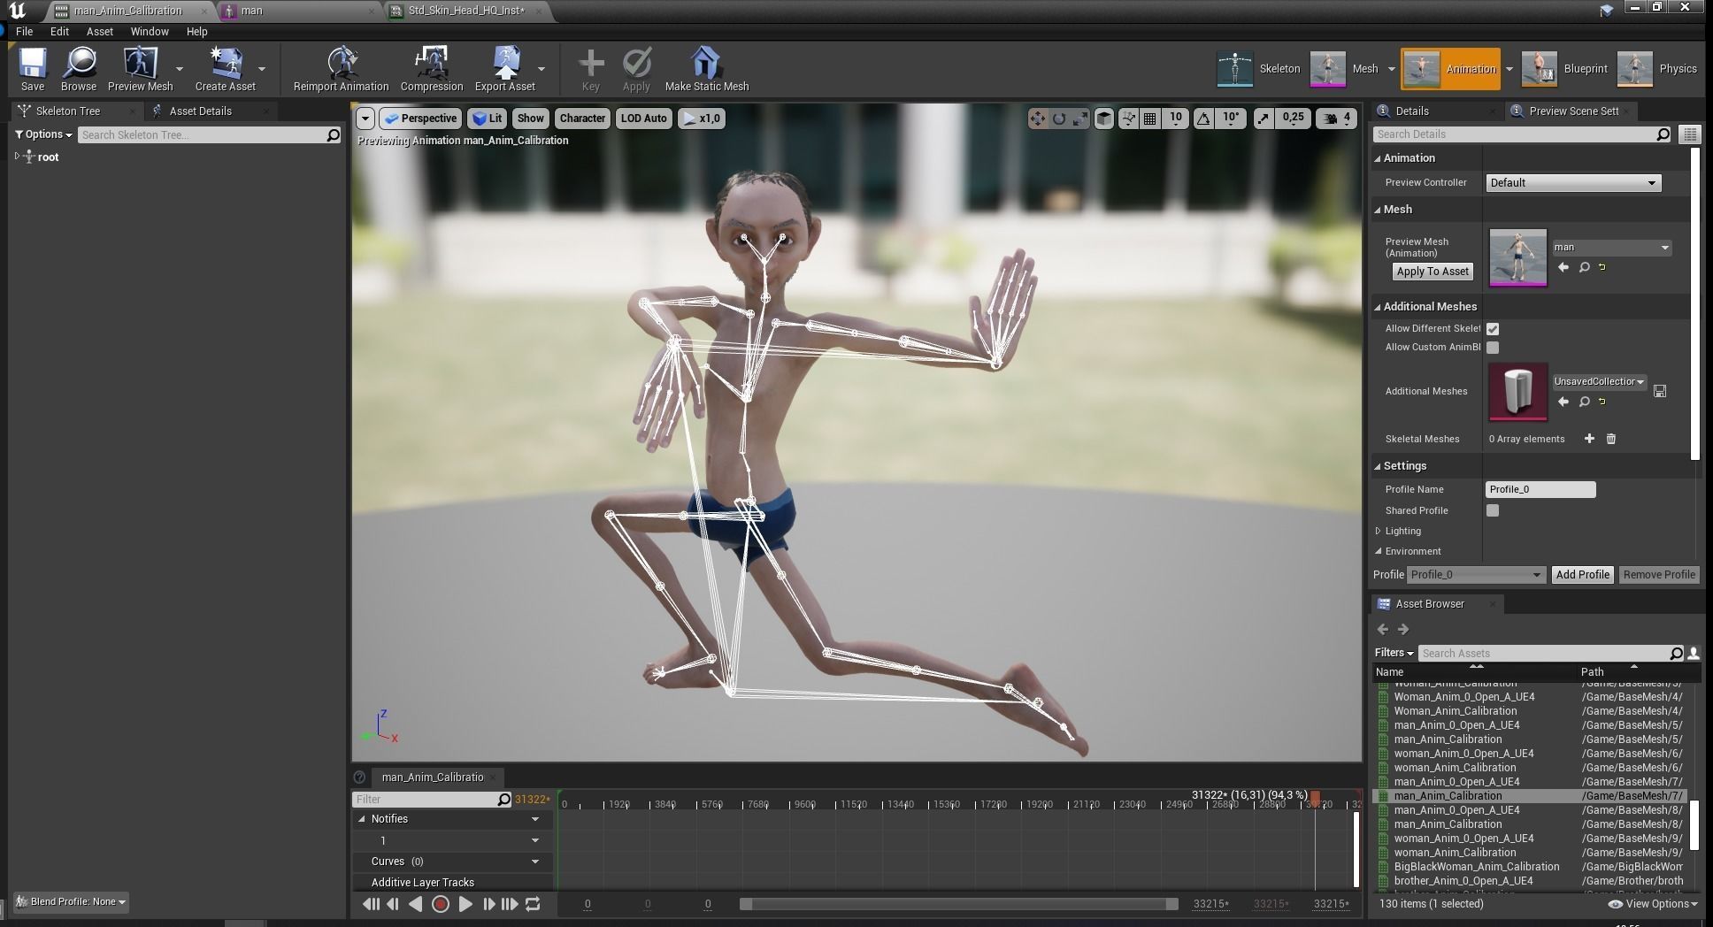The height and width of the screenshot is (927, 1713).
Task: Click the LOD Auto button
Action: click(643, 119)
